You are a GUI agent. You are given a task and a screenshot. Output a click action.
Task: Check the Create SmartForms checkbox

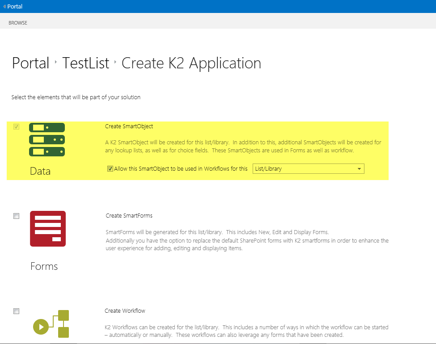point(17,216)
